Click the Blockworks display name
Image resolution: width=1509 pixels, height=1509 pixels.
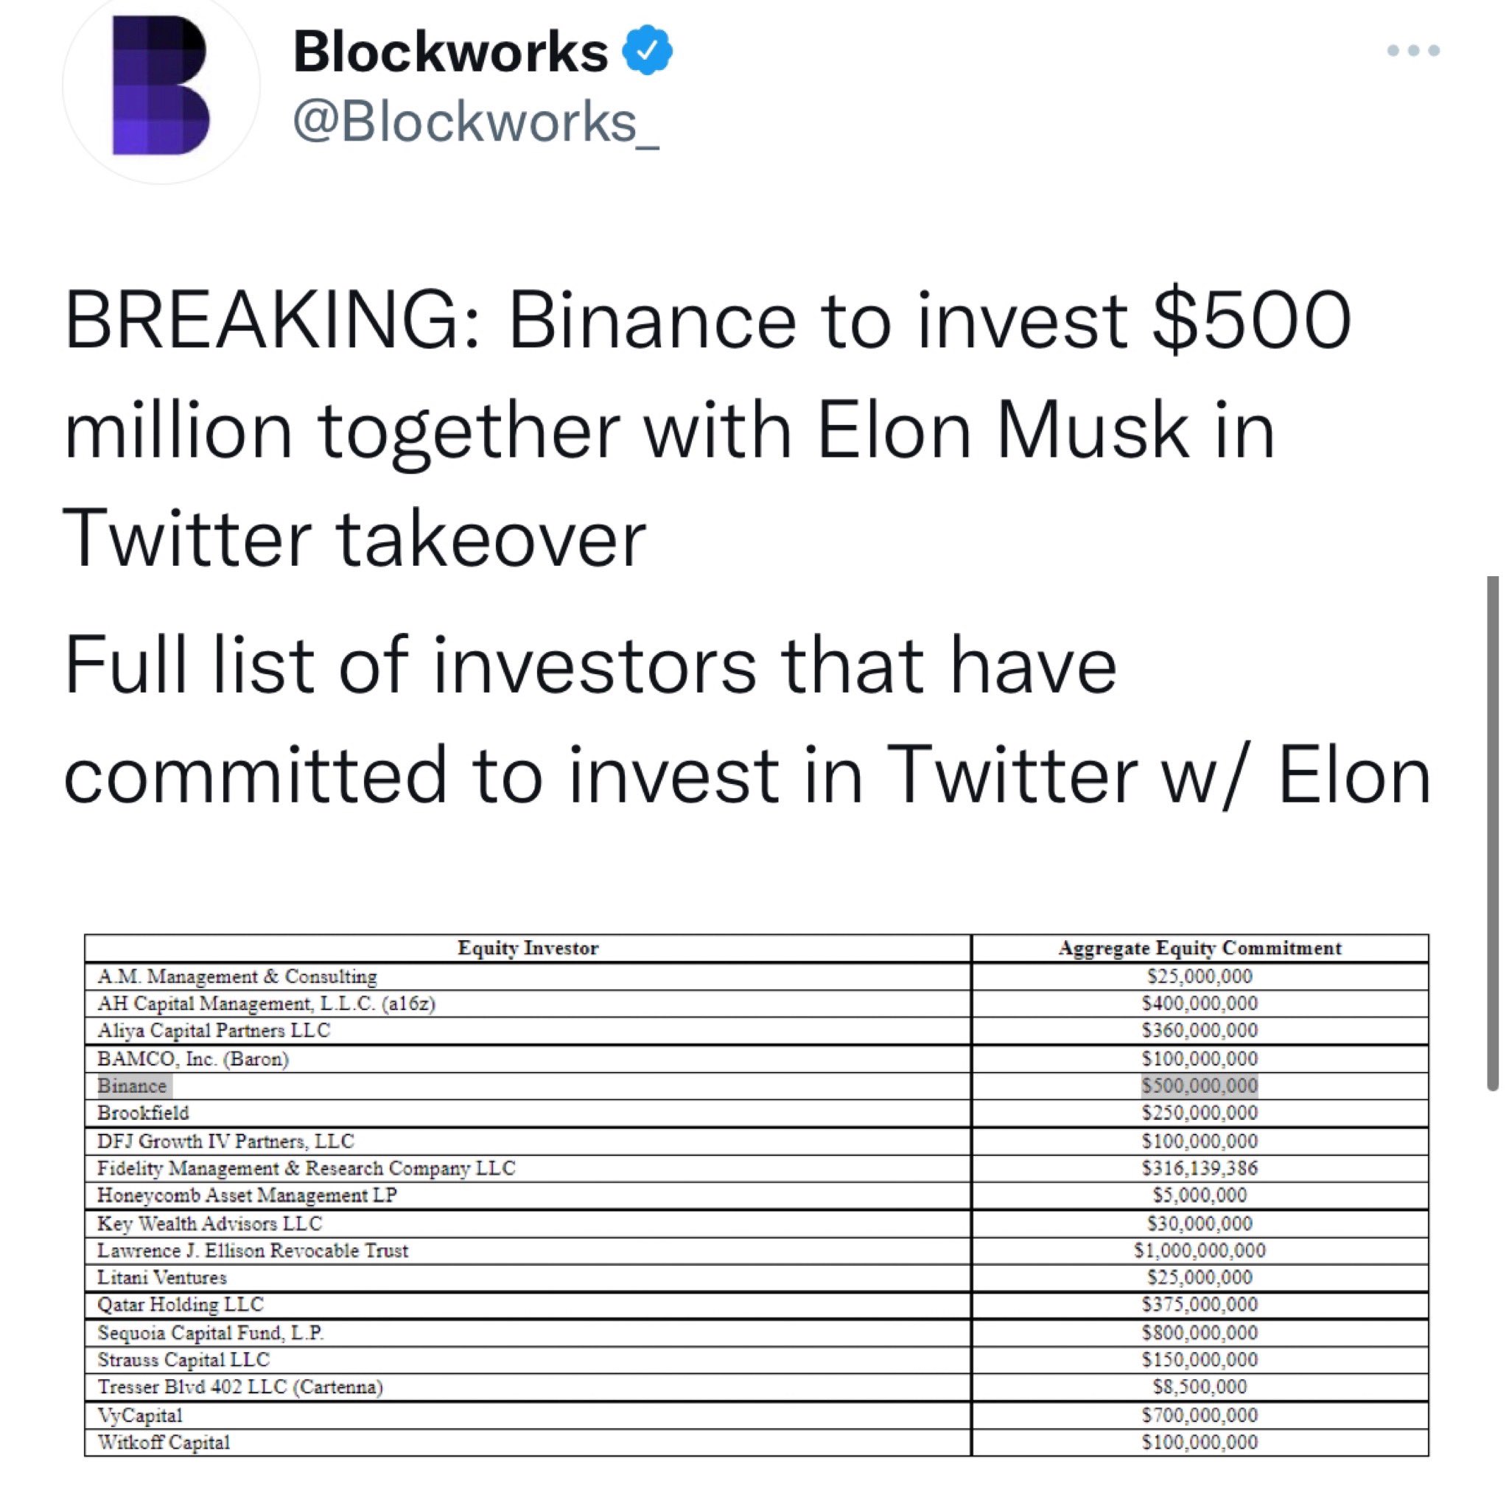coord(449,52)
